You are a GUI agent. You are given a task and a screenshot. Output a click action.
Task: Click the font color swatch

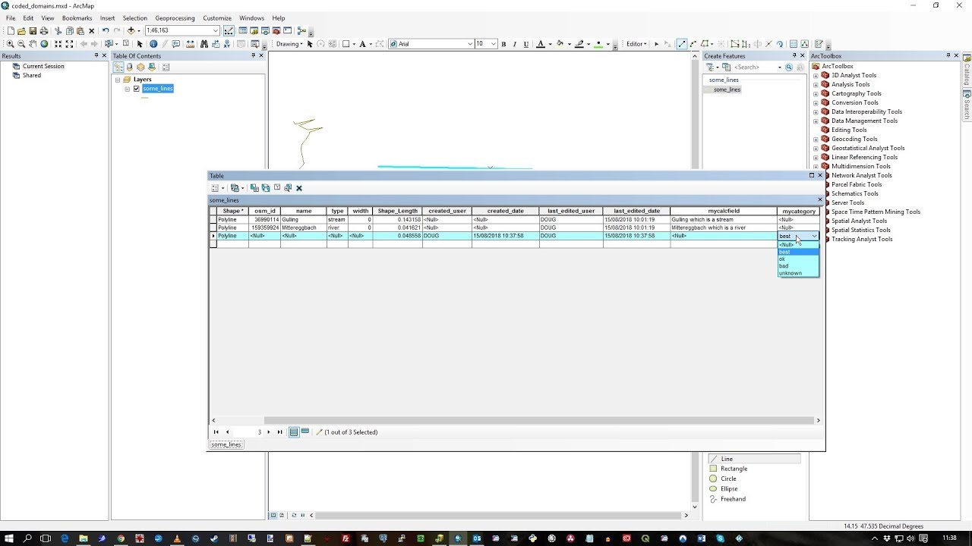point(540,44)
